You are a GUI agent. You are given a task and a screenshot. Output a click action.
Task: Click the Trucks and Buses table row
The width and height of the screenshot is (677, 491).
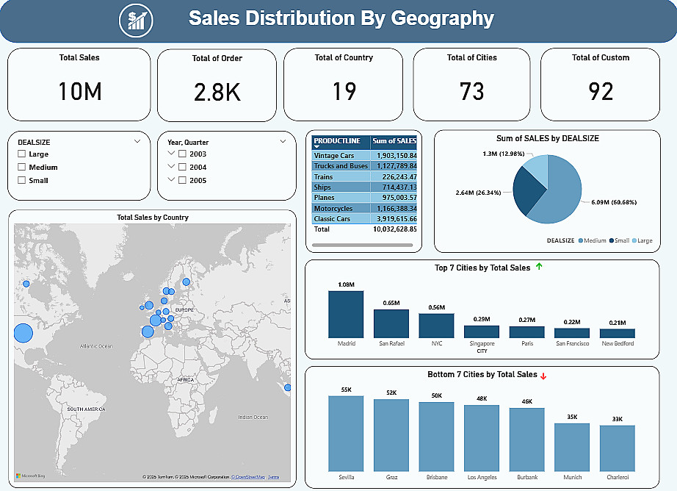pyautogui.click(x=364, y=165)
